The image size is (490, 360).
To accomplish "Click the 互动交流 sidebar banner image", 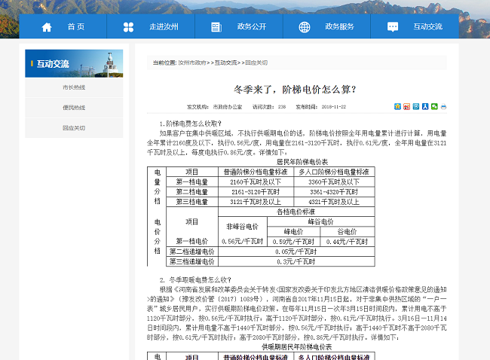I will pos(74,64).
